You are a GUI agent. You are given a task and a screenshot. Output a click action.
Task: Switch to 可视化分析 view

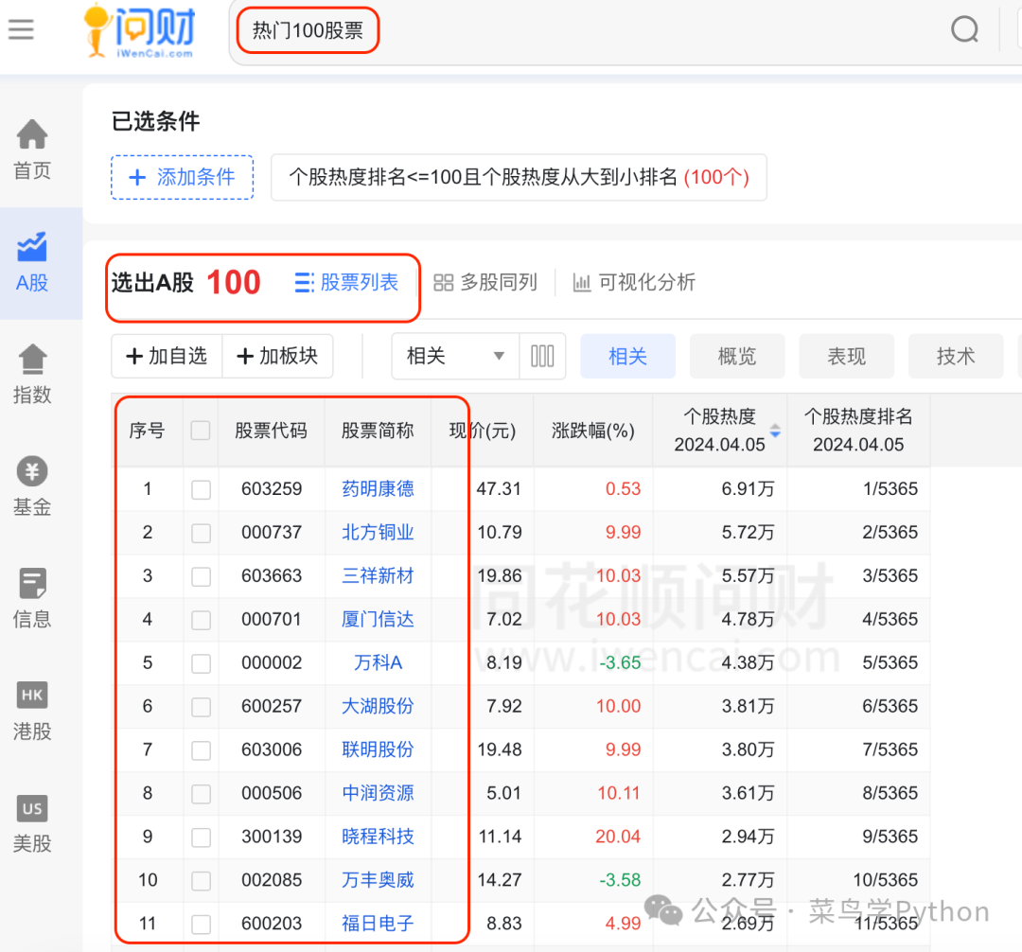(x=634, y=282)
